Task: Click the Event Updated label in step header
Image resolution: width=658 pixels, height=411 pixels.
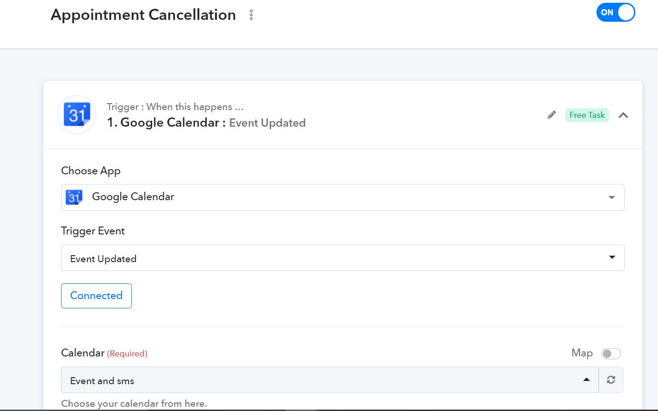Action: coord(267,123)
